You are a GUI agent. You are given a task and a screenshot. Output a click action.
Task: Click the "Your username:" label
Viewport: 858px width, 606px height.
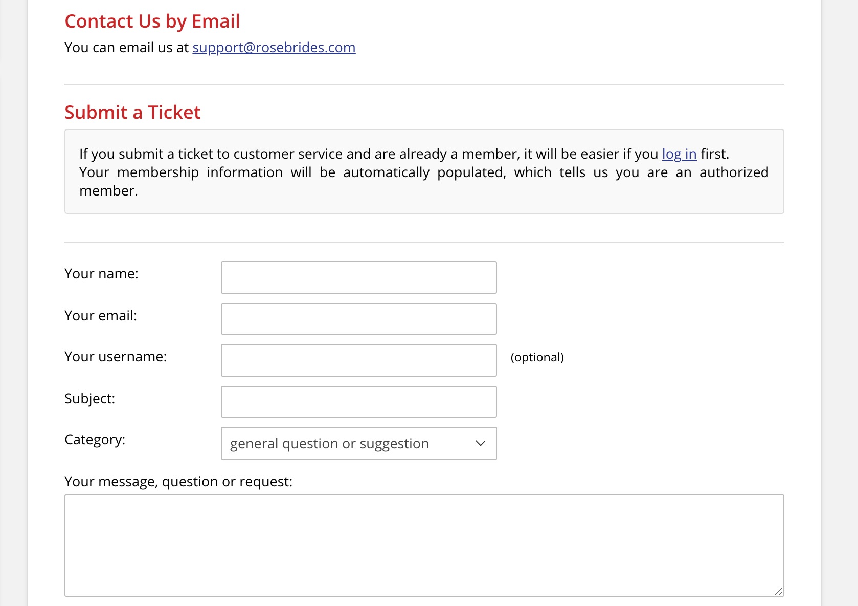116,357
